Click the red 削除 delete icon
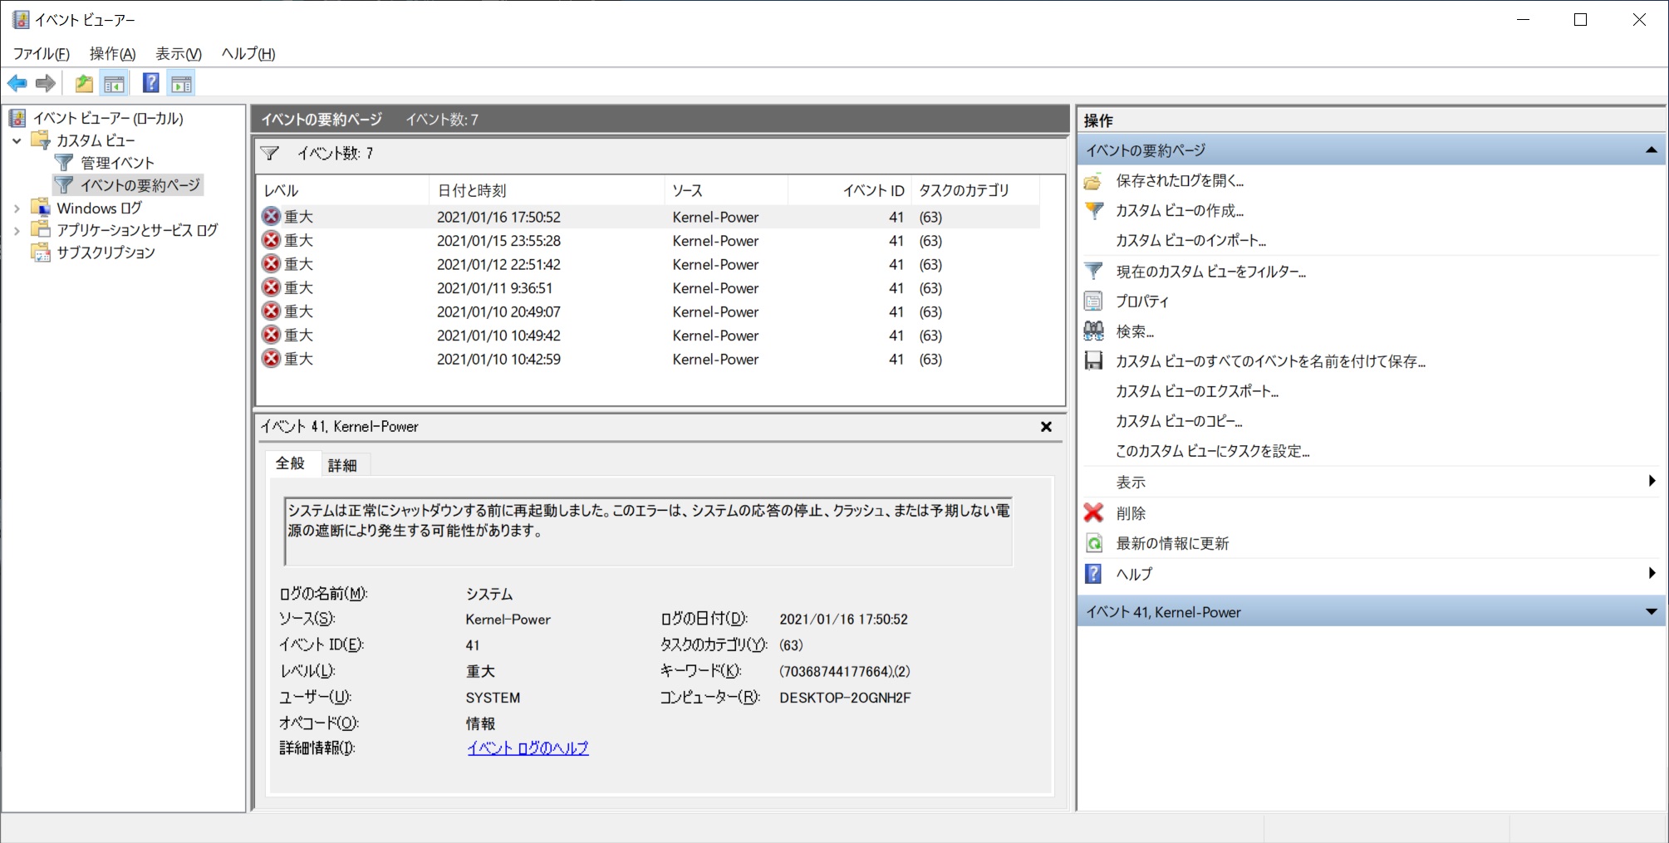This screenshot has height=843, width=1669. [x=1094, y=513]
